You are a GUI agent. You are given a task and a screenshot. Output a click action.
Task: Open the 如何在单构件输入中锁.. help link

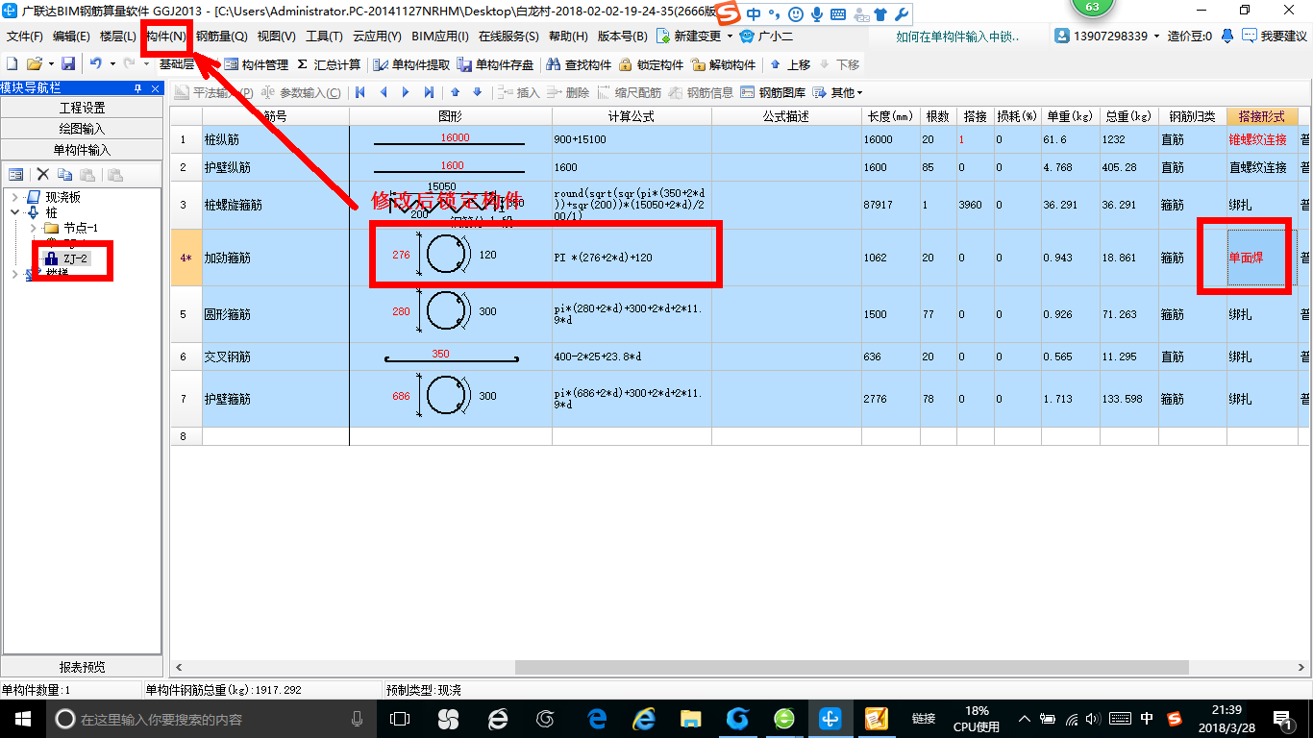click(x=957, y=37)
